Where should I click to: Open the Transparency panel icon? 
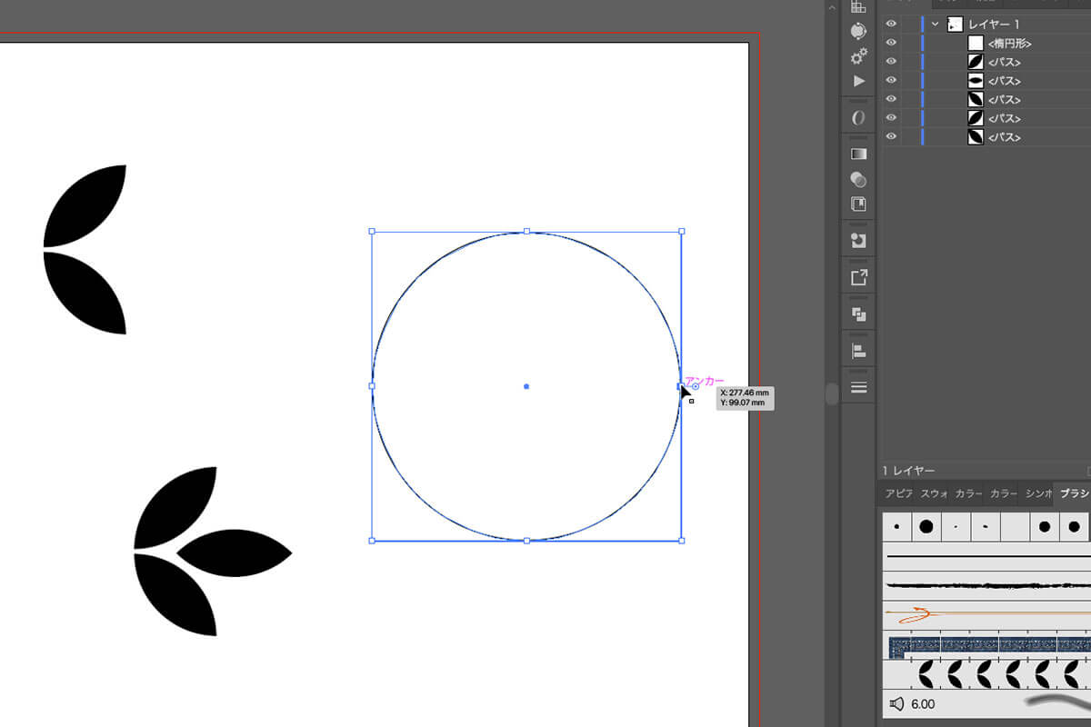[x=858, y=179]
